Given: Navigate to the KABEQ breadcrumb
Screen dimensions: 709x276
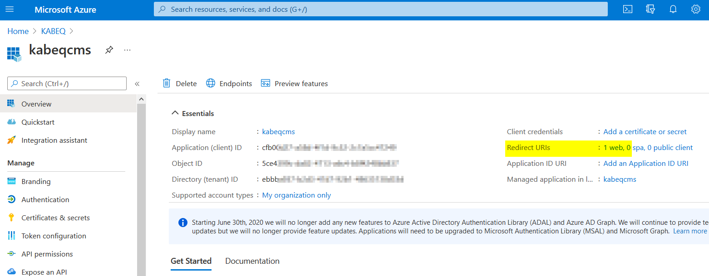Looking at the screenshot, I should pos(53,31).
